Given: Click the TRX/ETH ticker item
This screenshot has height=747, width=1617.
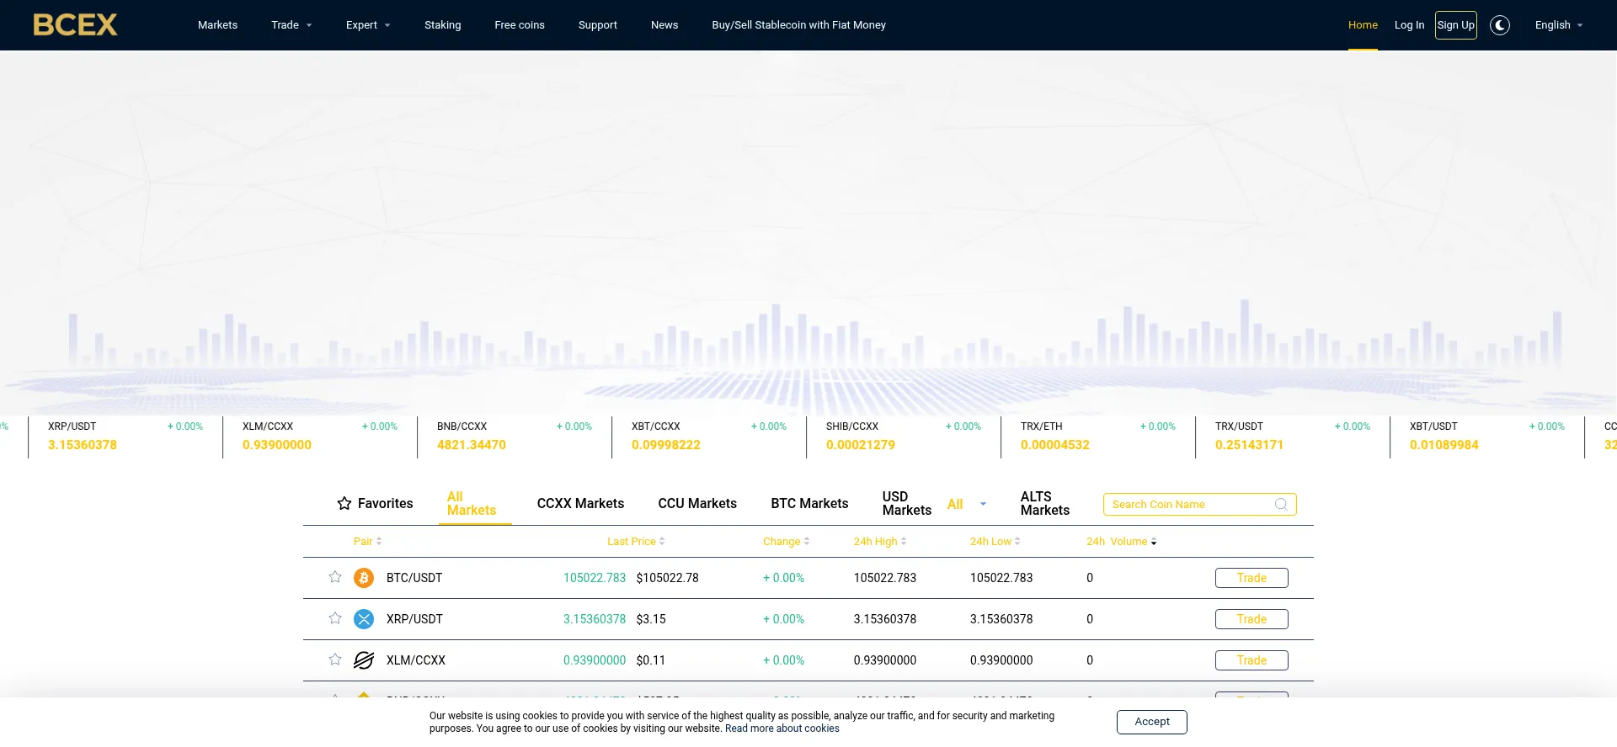Looking at the screenshot, I should [1098, 436].
